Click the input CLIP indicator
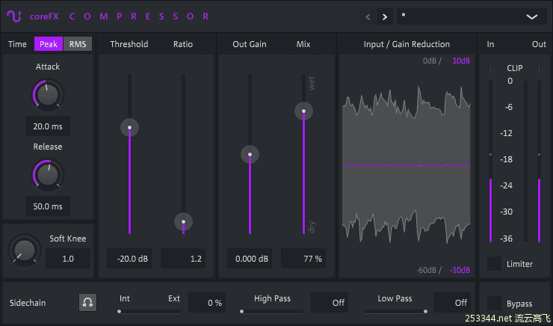553x326 pixels. pos(490,69)
